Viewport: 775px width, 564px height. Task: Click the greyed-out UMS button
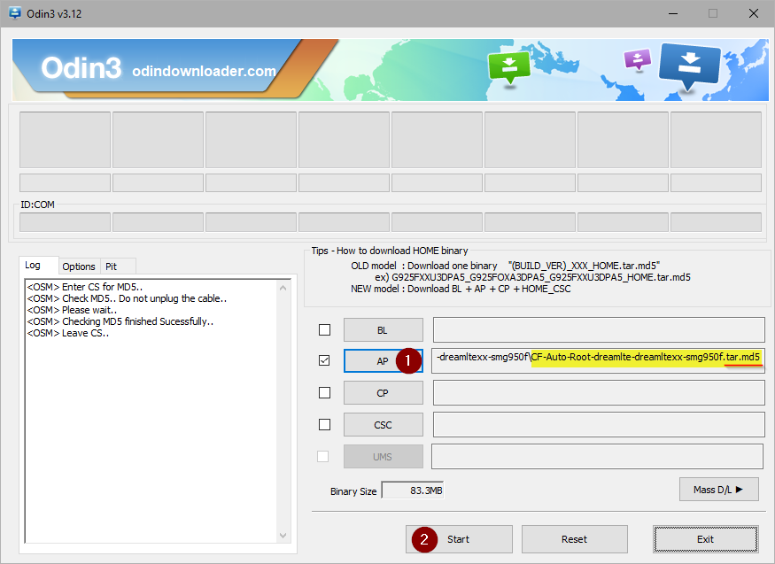[383, 457]
